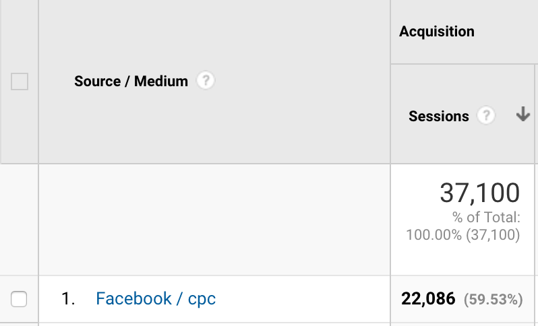Viewport: 538px width, 326px height.
Task: Select the 22,086 sessions value
Action: tap(428, 298)
